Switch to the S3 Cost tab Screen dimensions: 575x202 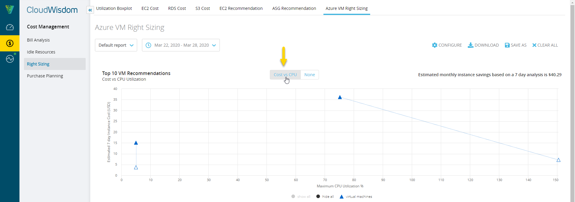tap(203, 8)
